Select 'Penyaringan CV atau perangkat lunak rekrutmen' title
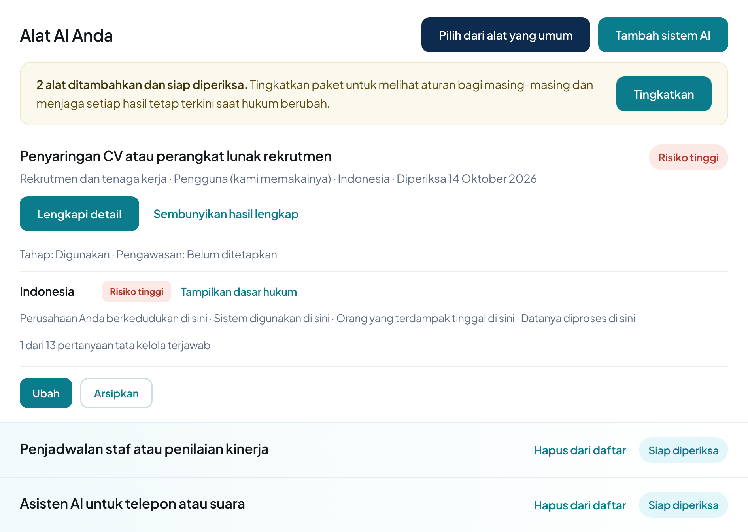This screenshot has height=532, width=748. pyautogui.click(x=176, y=156)
